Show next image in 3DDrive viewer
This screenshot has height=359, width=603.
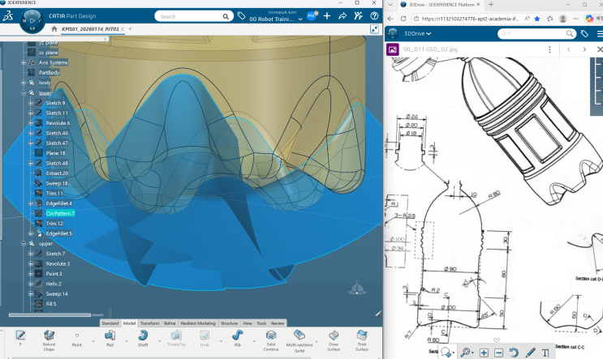584,49
